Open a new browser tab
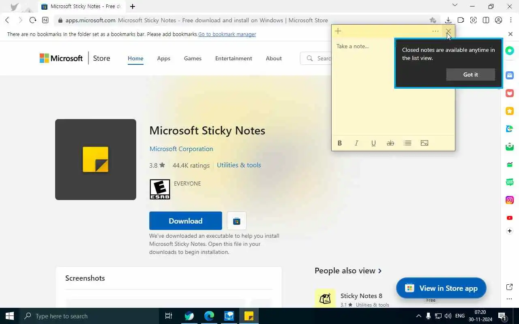This screenshot has width=519, height=324. coord(133,6)
